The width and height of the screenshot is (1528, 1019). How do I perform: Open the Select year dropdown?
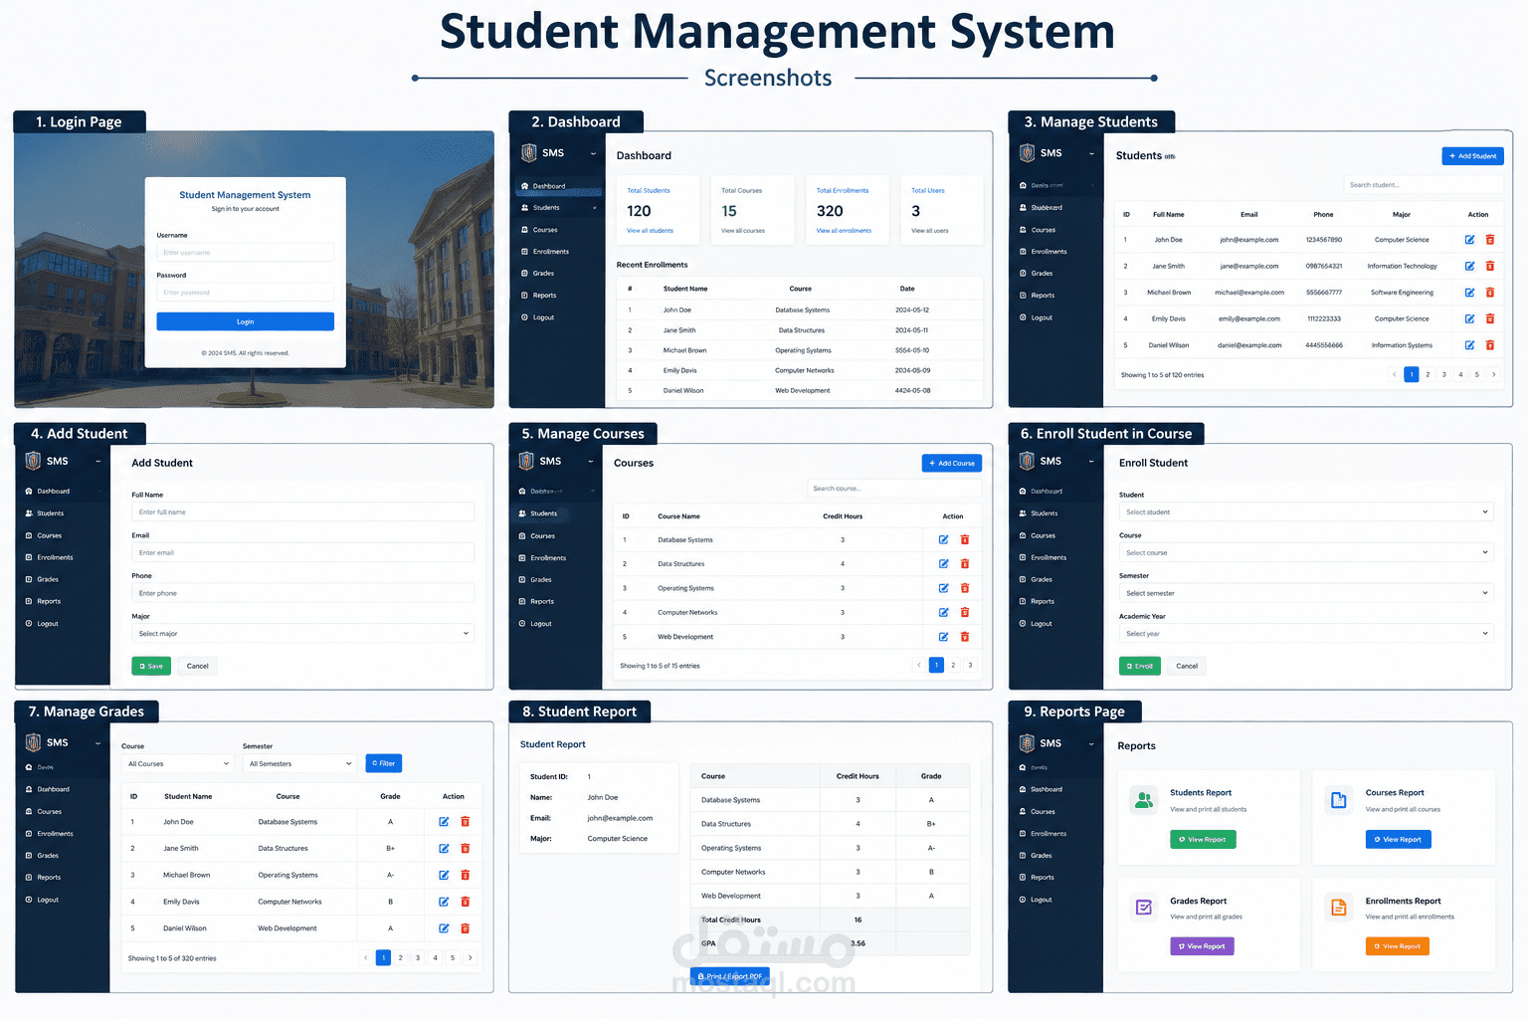pyautogui.click(x=1306, y=634)
